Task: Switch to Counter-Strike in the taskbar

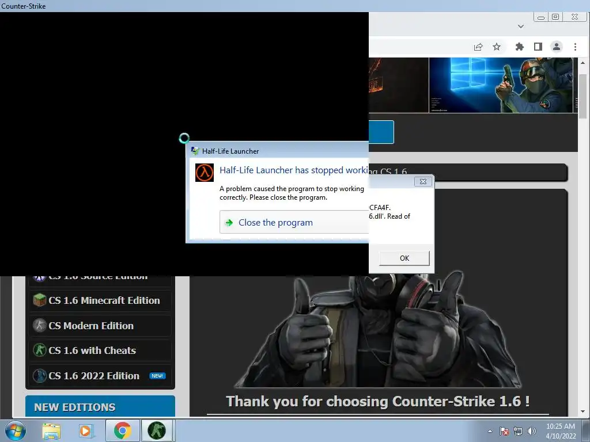Action: click(x=157, y=430)
